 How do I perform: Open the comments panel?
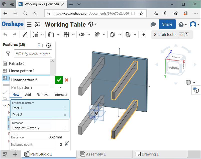153,24
